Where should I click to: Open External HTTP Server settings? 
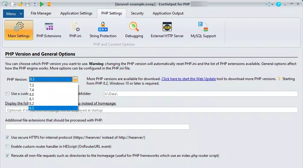(167, 30)
